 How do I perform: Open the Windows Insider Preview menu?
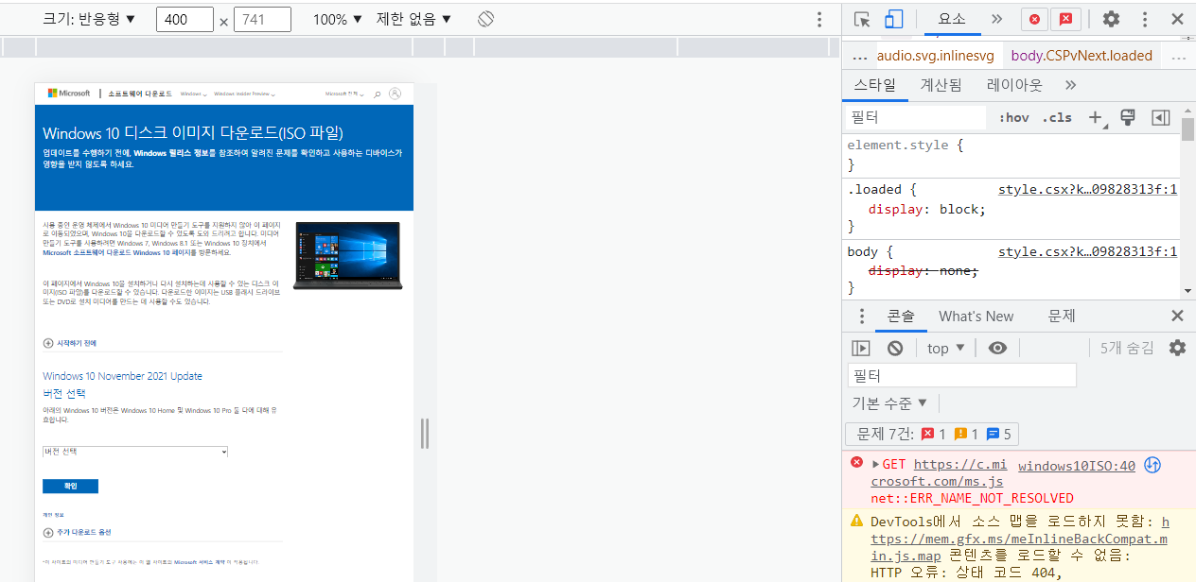tap(245, 94)
